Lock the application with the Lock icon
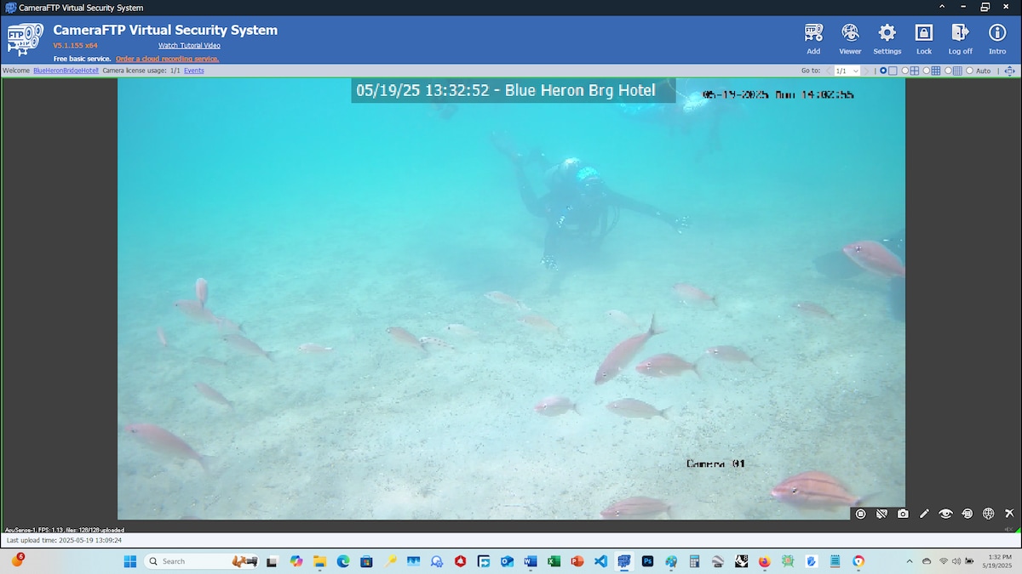The height and width of the screenshot is (574, 1022). click(924, 37)
